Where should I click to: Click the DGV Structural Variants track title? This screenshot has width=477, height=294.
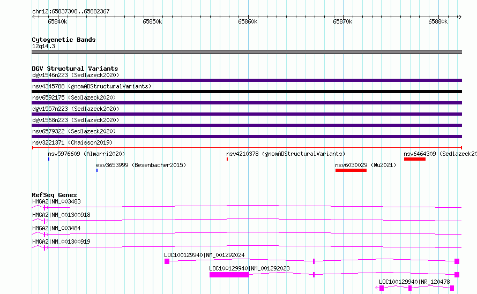75,69
